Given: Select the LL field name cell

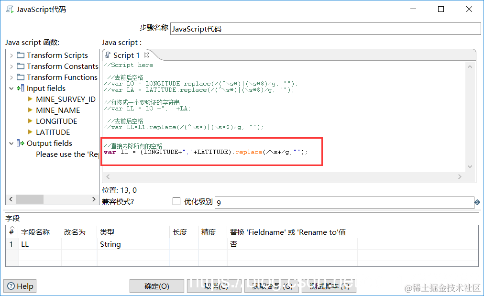Looking at the screenshot, I should pos(40,244).
